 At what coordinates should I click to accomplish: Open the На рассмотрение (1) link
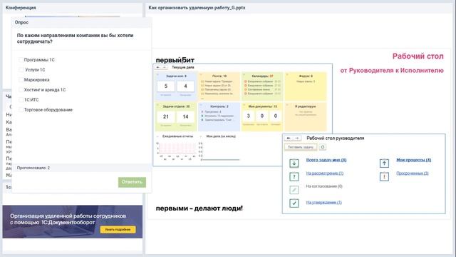[325, 173]
